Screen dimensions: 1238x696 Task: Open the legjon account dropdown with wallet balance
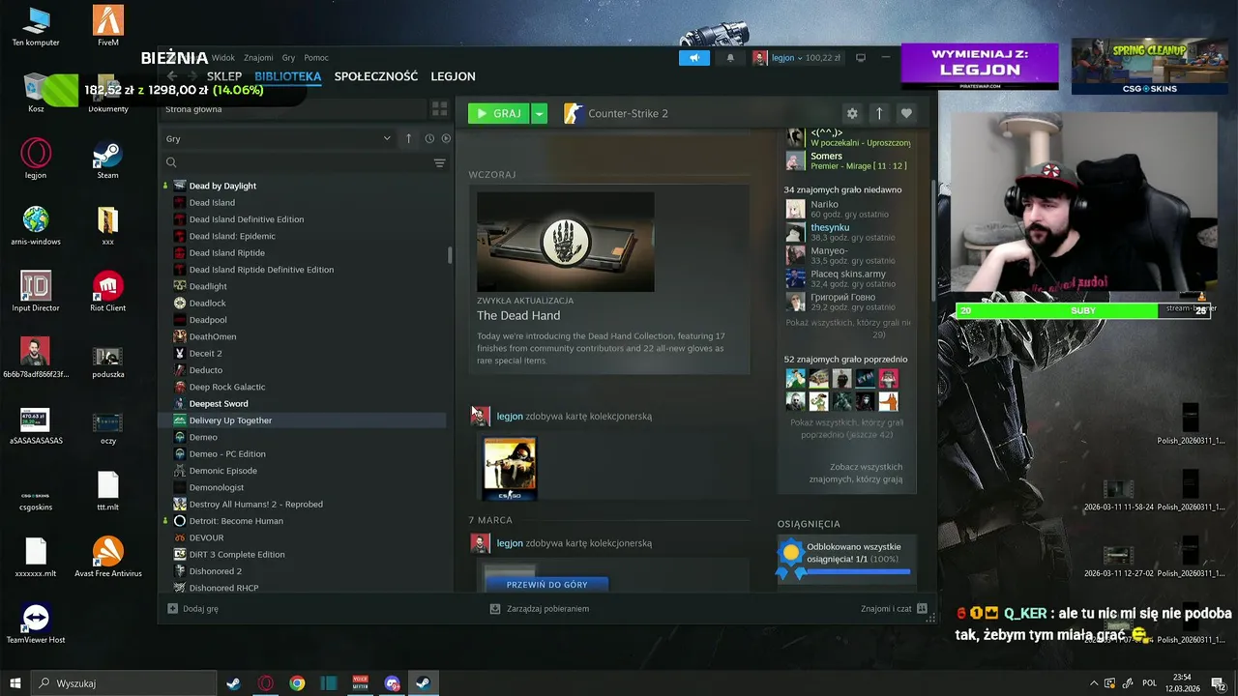pos(798,58)
